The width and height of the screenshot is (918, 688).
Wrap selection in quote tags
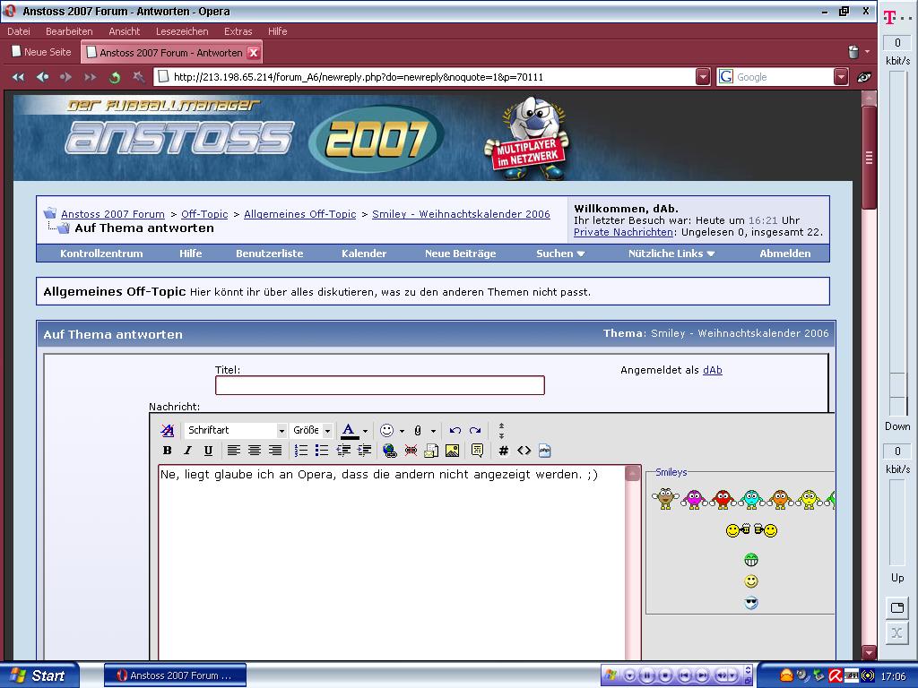[x=477, y=451]
